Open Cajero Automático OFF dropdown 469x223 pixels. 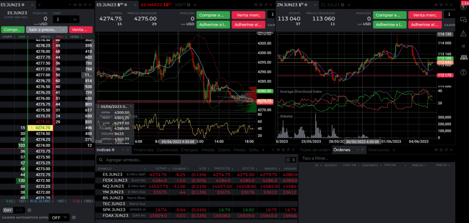coord(59,218)
